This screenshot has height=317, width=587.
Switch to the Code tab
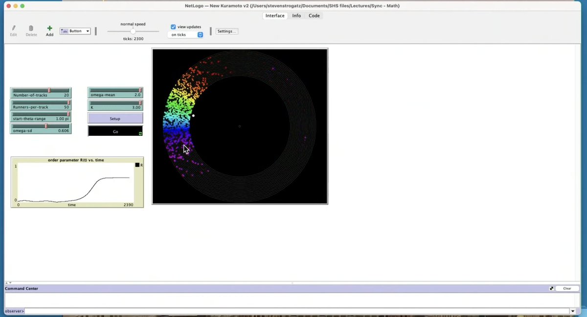(314, 16)
